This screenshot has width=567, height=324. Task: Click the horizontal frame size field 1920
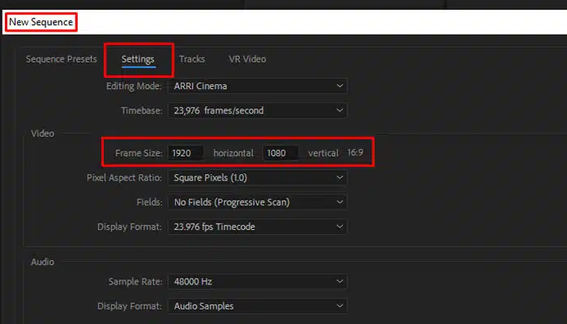[185, 153]
